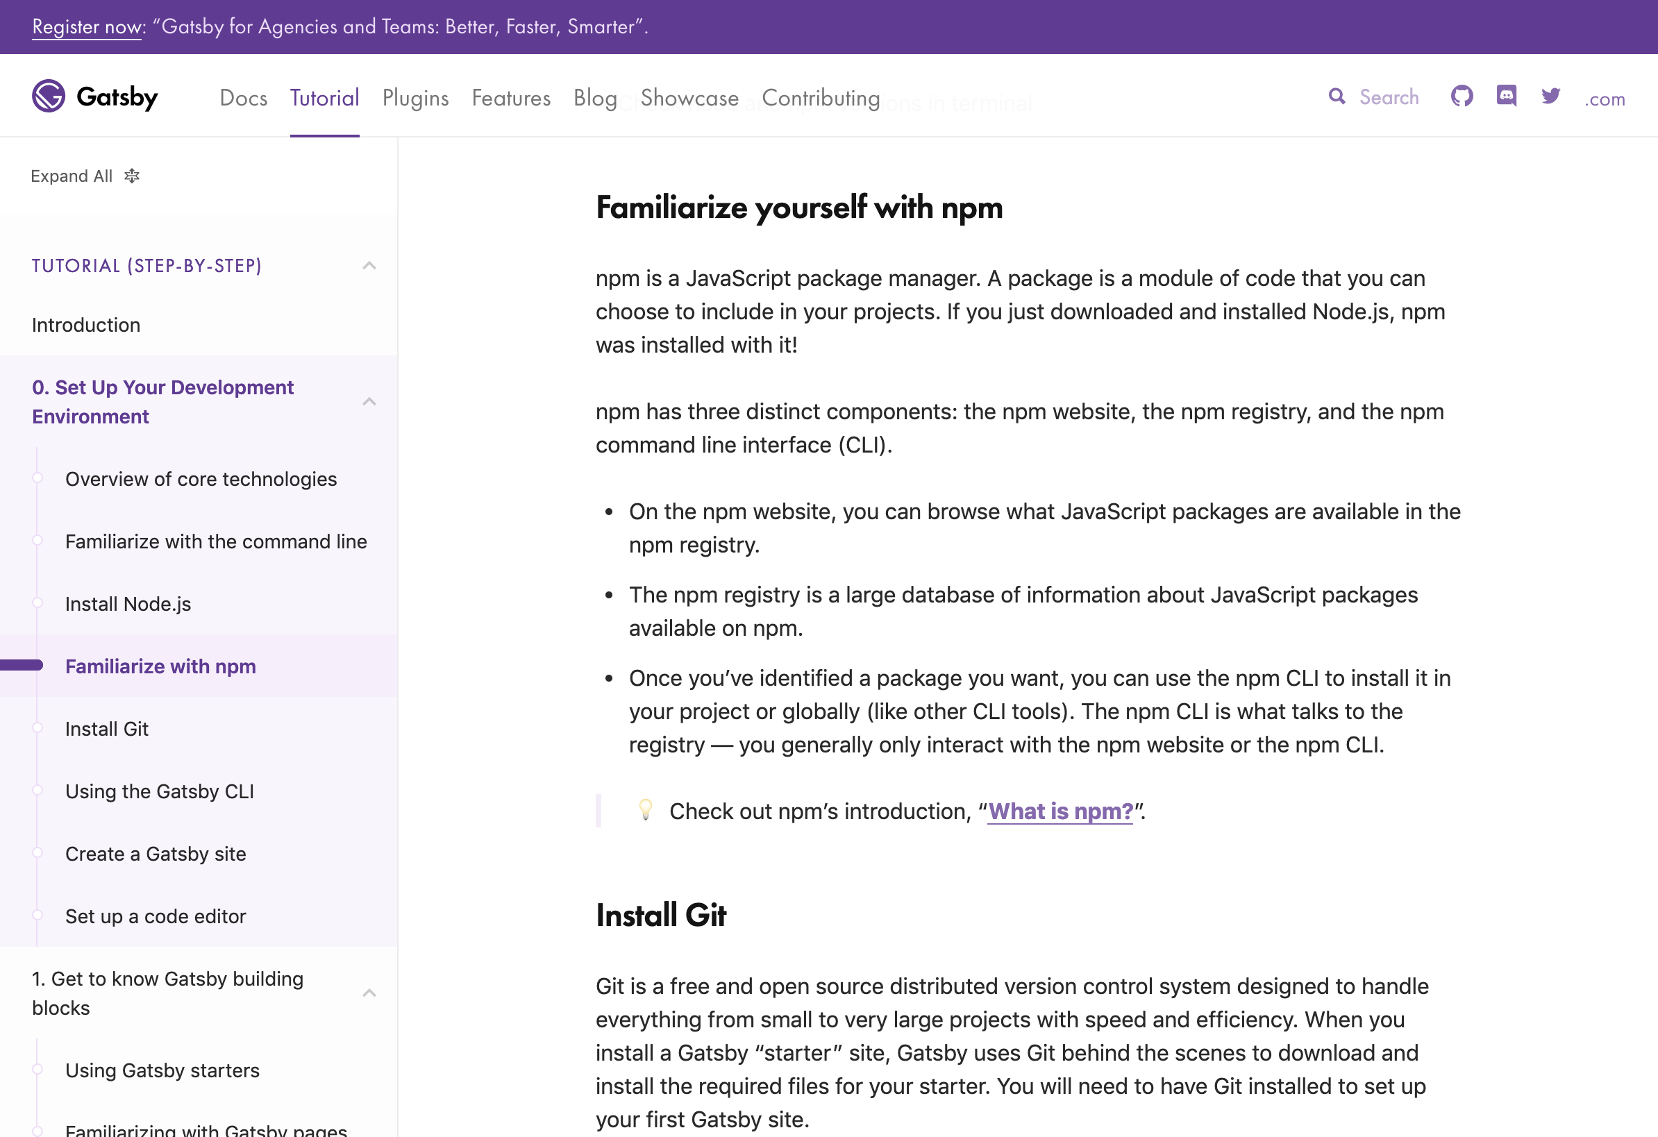Image resolution: width=1658 pixels, height=1137 pixels.
Task: Click the Gatsby logo icon
Action: pos(49,96)
